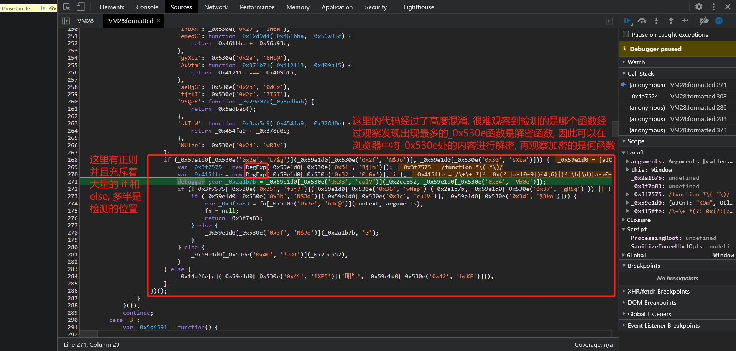Toggle device toolbar emulation mode

point(80,7)
